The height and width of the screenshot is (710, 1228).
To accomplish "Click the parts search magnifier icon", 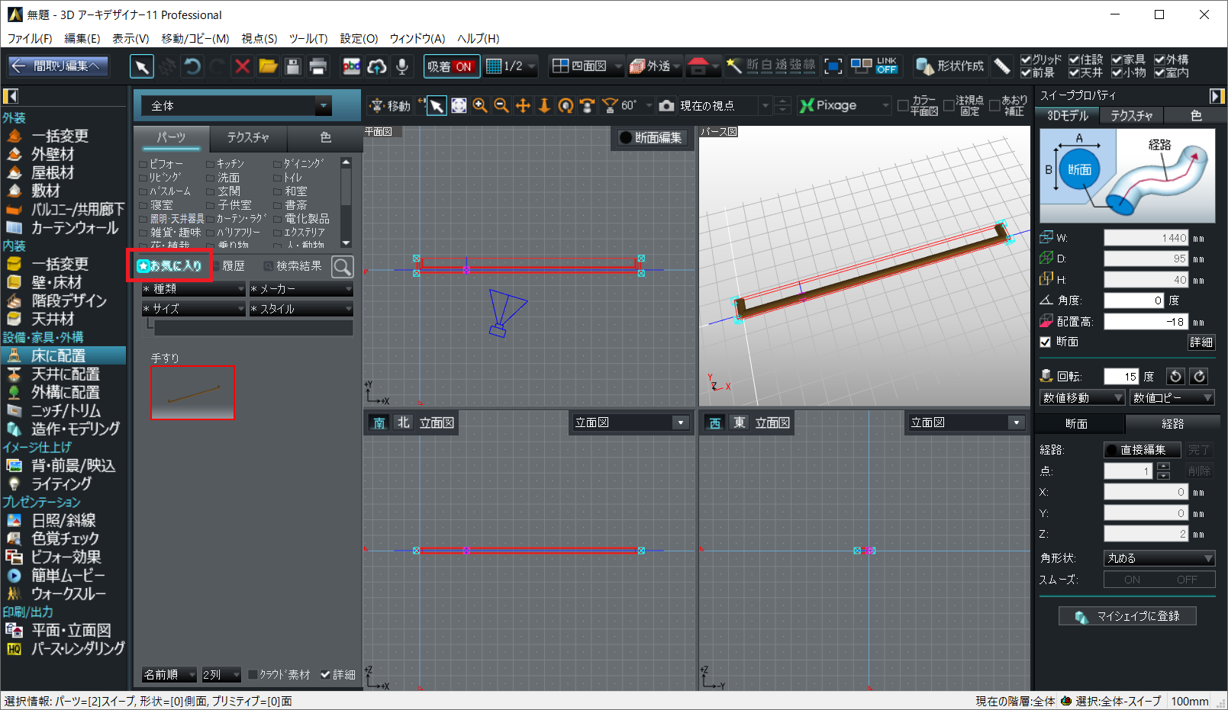I will (343, 266).
